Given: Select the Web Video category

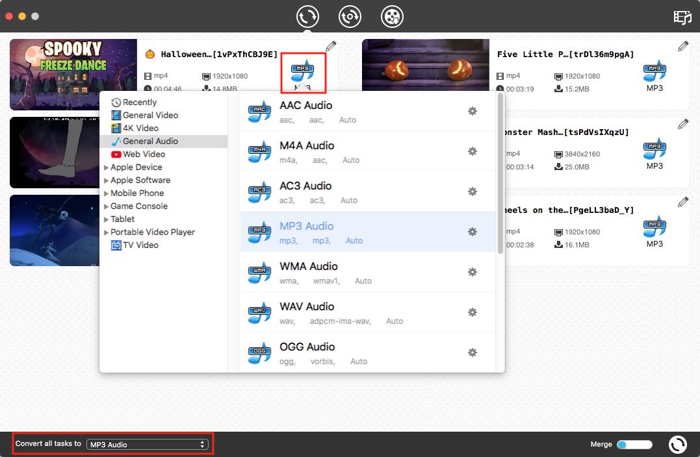Looking at the screenshot, I should pyautogui.click(x=144, y=154).
